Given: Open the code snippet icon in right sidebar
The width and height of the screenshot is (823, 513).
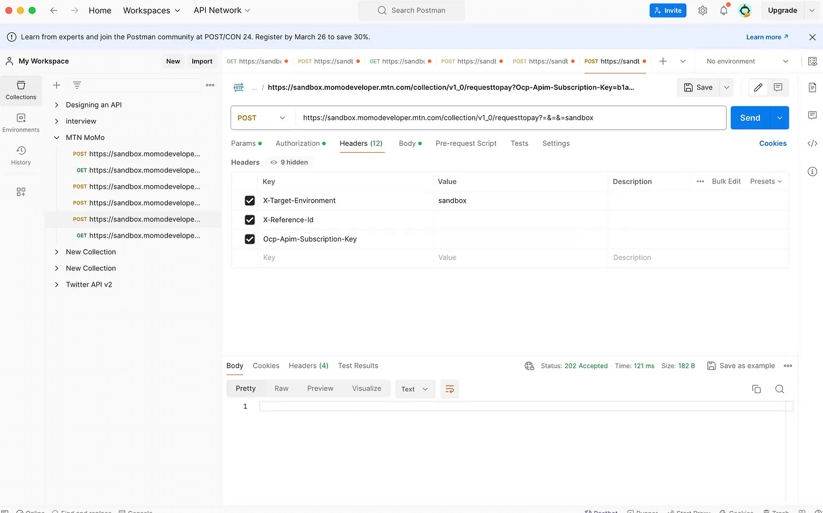Looking at the screenshot, I should (x=812, y=143).
